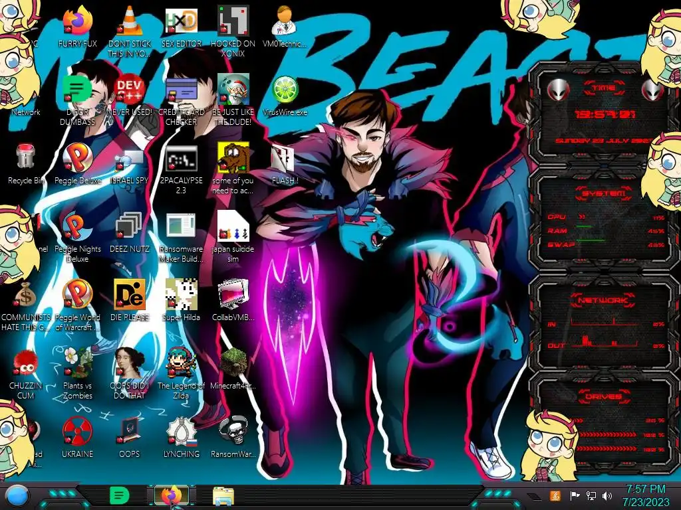Screen dimensions: 681x510
Task: Open File Explorer from the taskbar
Action: click(x=223, y=495)
